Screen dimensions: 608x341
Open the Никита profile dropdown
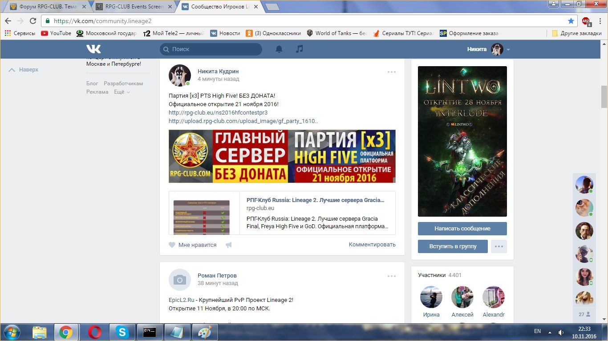pos(488,49)
